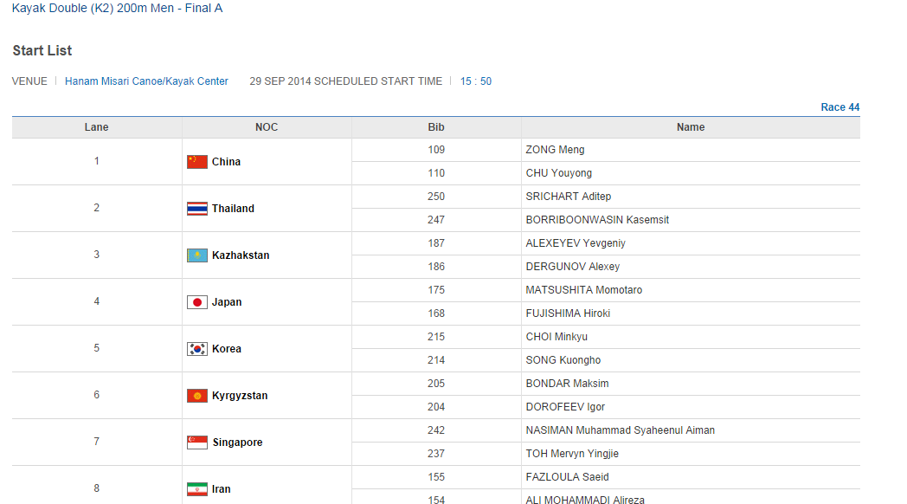
Task: Click the NOC column header
Action: pyautogui.click(x=267, y=127)
